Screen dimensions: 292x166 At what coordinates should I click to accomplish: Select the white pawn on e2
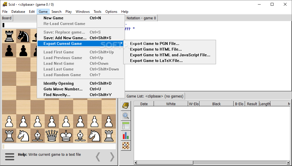[66, 121]
